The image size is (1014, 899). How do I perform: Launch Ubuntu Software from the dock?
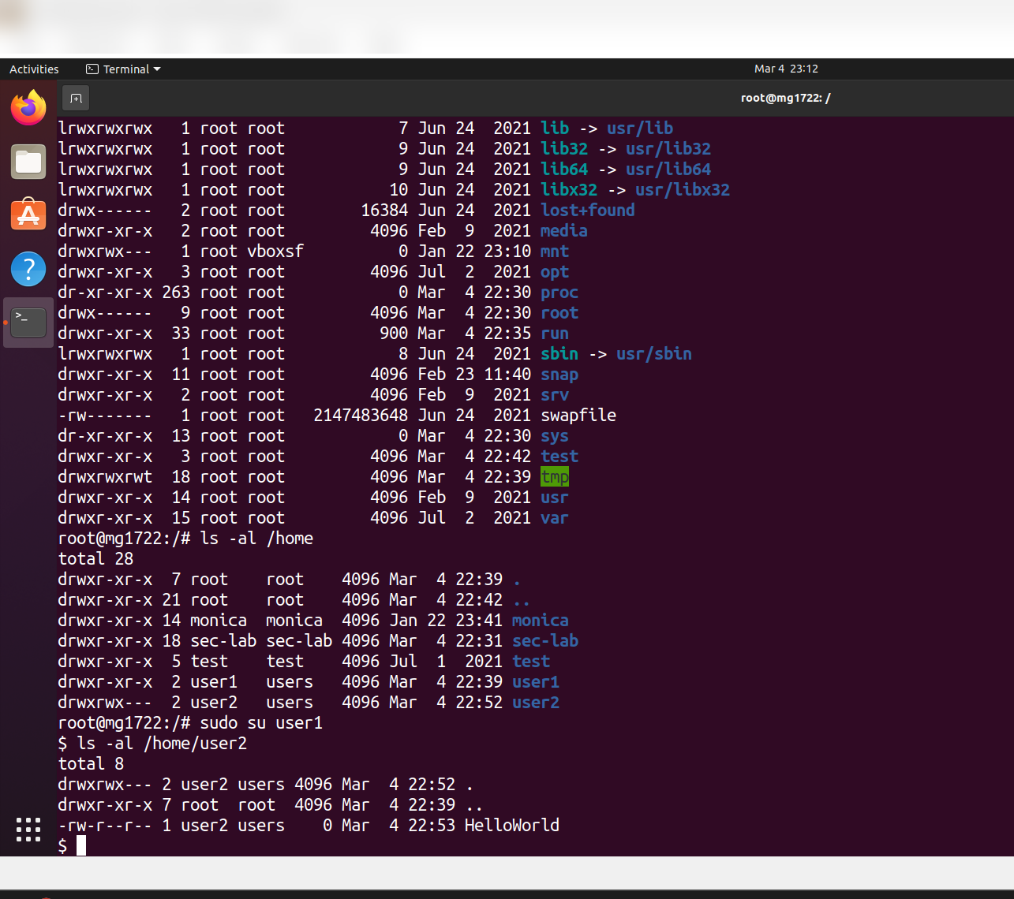(28, 214)
